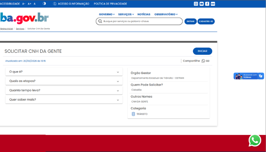This screenshot has width=266, height=152.
Task: Open the Instagram social icon
Action: pyautogui.click(x=196, y=4)
